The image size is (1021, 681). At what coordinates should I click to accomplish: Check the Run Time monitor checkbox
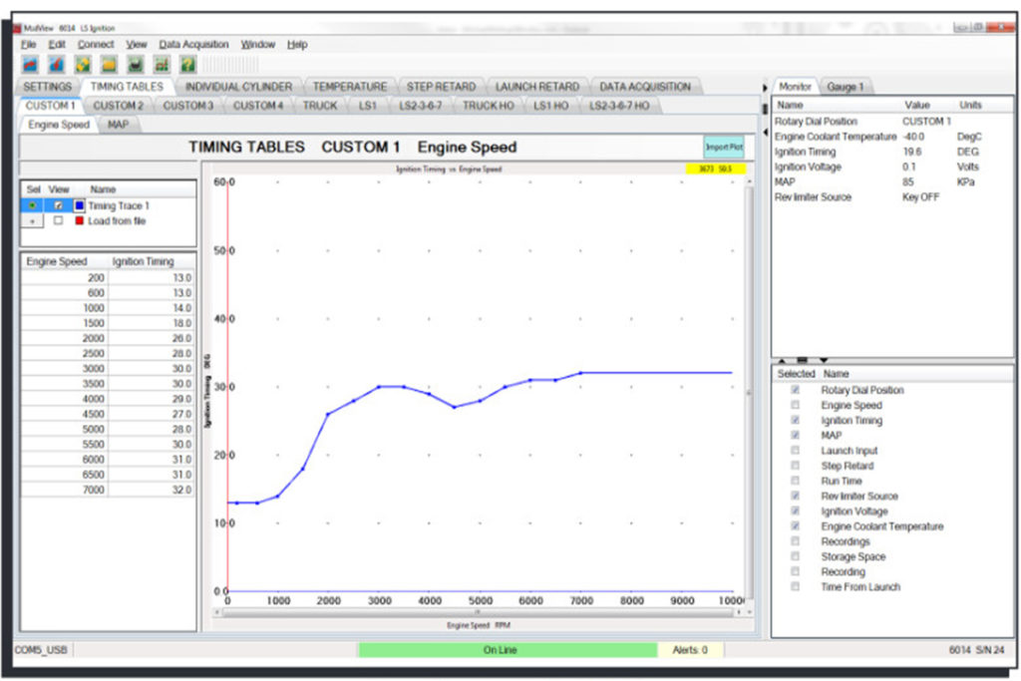(795, 481)
